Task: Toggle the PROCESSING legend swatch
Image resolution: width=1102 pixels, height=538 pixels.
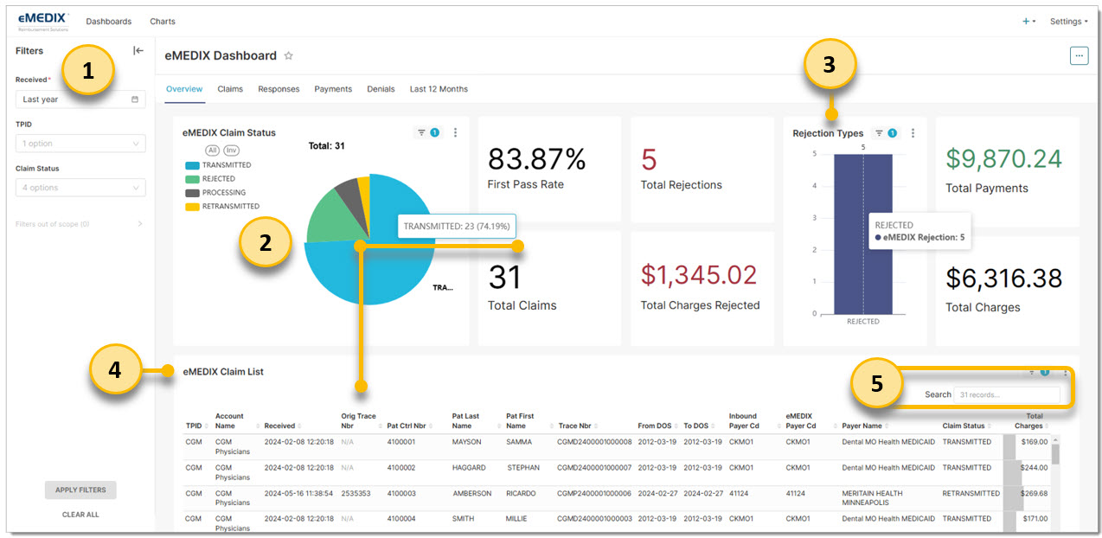Action: 192,193
